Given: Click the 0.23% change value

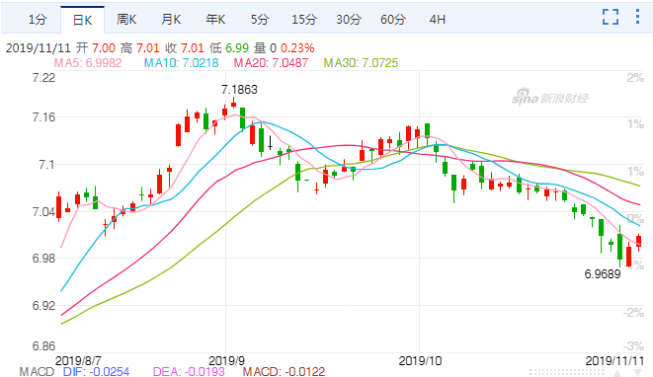Looking at the screenshot, I should click(297, 47).
